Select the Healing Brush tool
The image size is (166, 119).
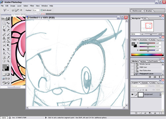(x=4, y=35)
